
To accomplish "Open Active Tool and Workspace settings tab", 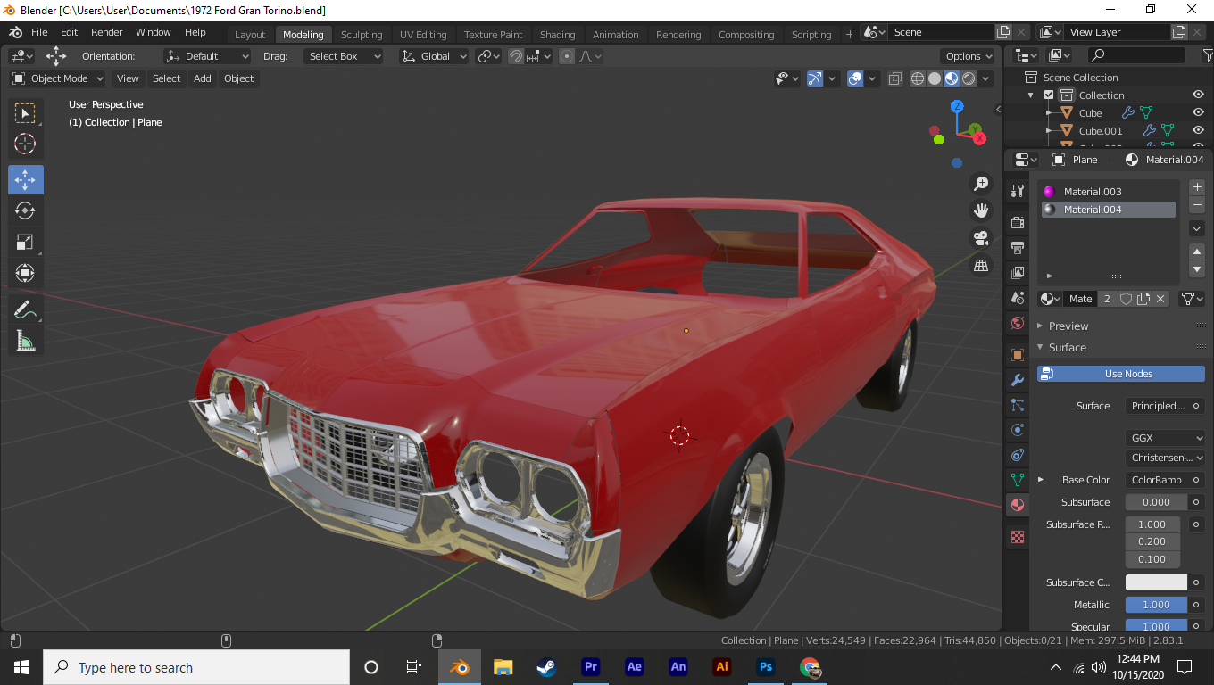I will click(1017, 191).
